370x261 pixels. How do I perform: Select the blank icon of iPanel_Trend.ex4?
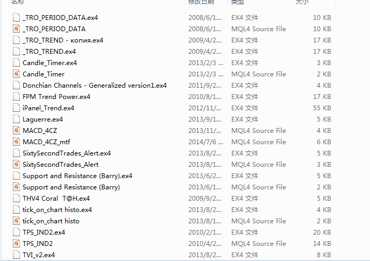16,108
